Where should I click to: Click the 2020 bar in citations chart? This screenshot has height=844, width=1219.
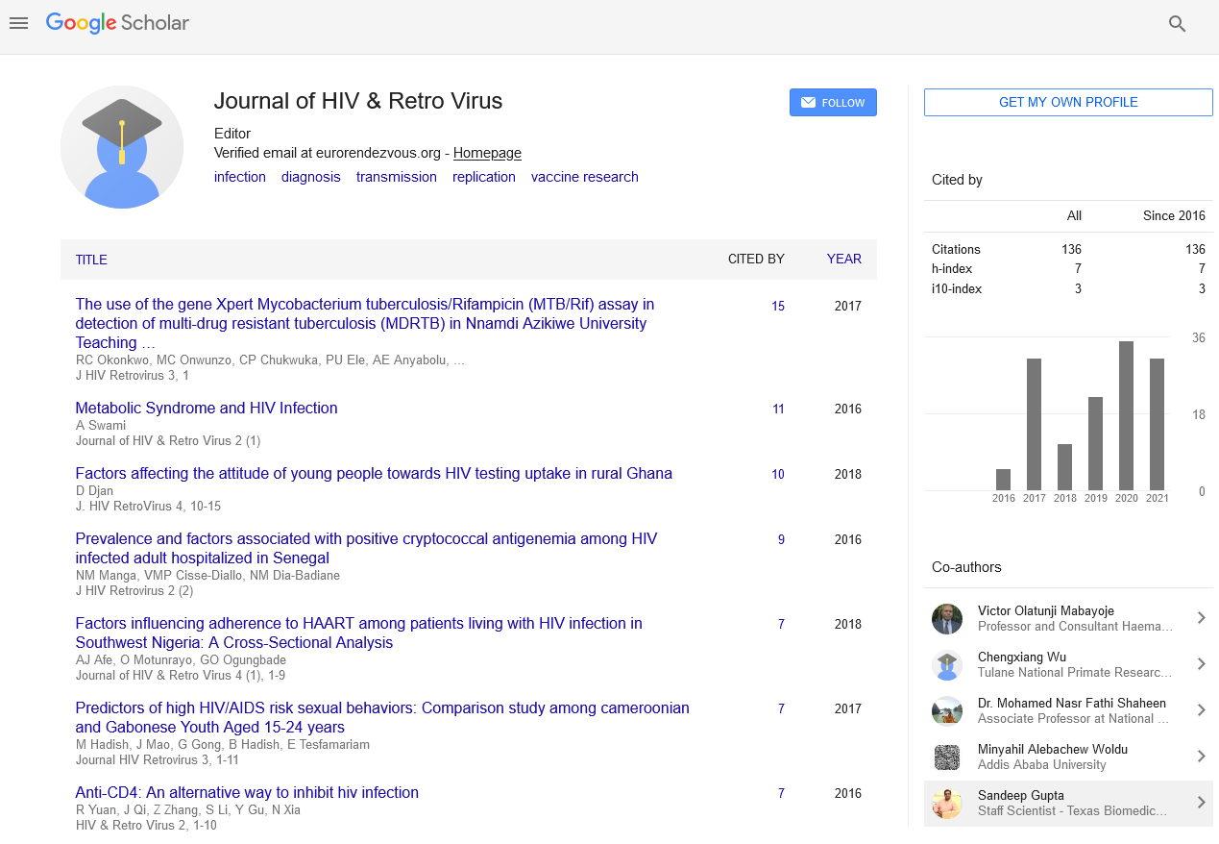[x=1126, y=416]
